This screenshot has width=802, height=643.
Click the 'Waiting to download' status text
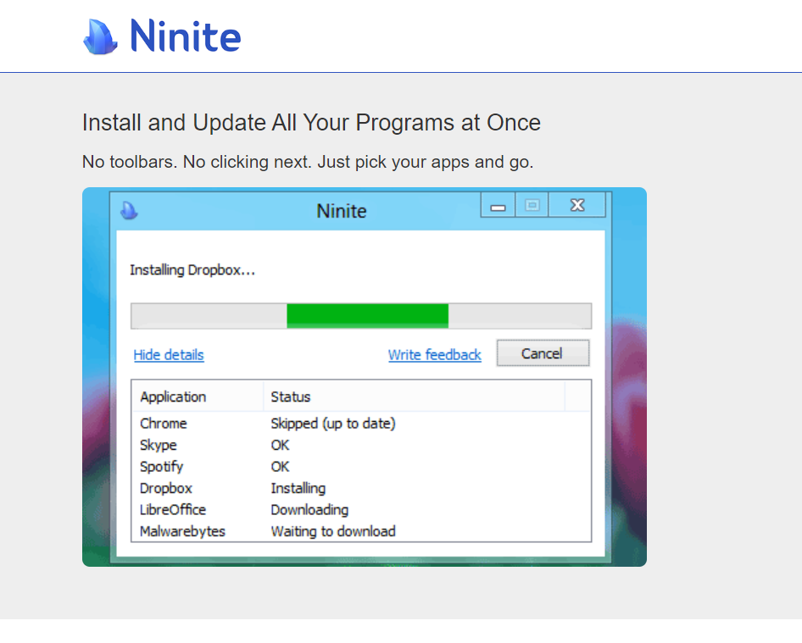[333, 531]
